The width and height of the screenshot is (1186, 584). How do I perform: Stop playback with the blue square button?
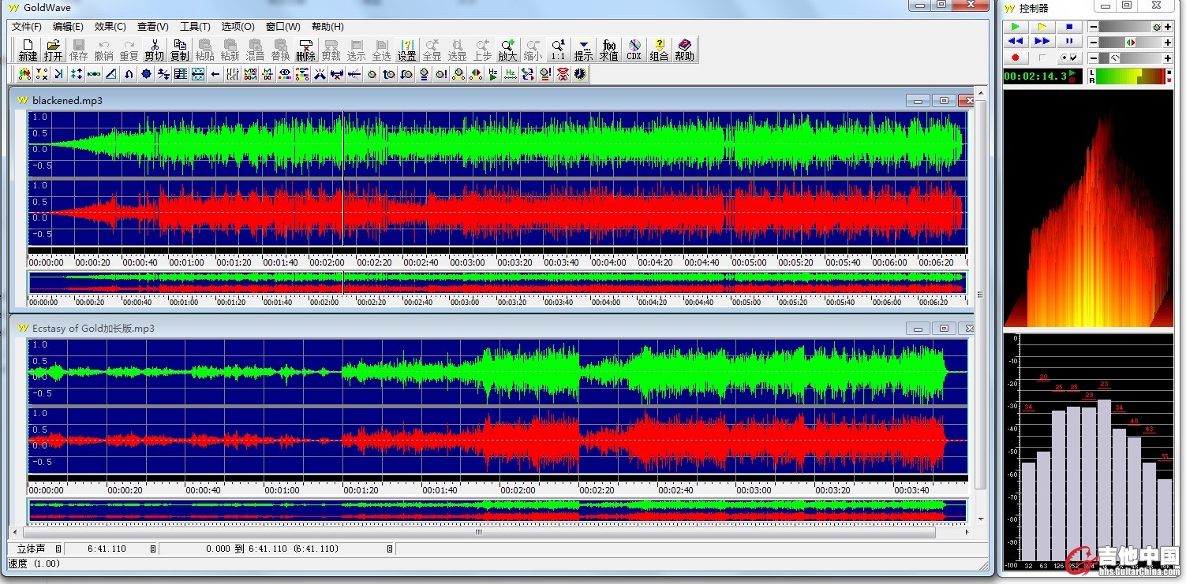coord(1069,27)
